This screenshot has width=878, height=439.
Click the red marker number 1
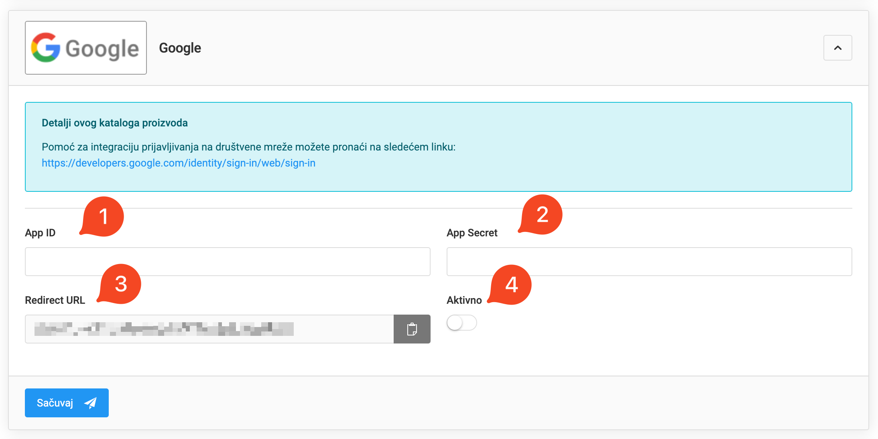coord(104,216)
